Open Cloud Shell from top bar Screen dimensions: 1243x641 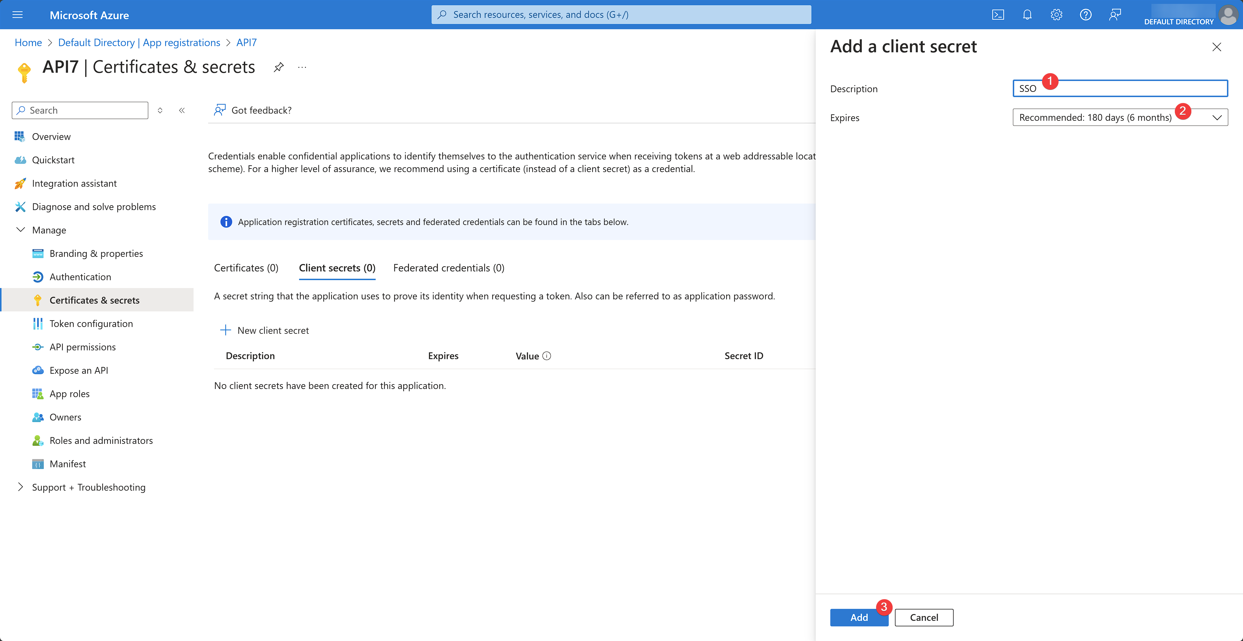(998, 15)
